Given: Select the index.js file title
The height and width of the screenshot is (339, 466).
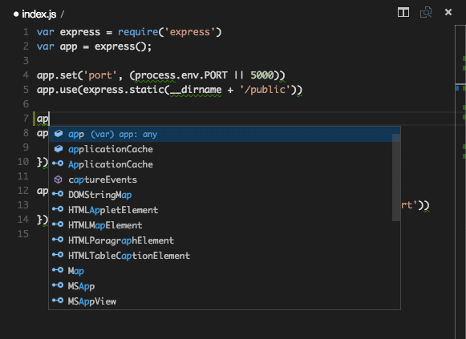Looking at the screenshot, I should coord(39,14).
